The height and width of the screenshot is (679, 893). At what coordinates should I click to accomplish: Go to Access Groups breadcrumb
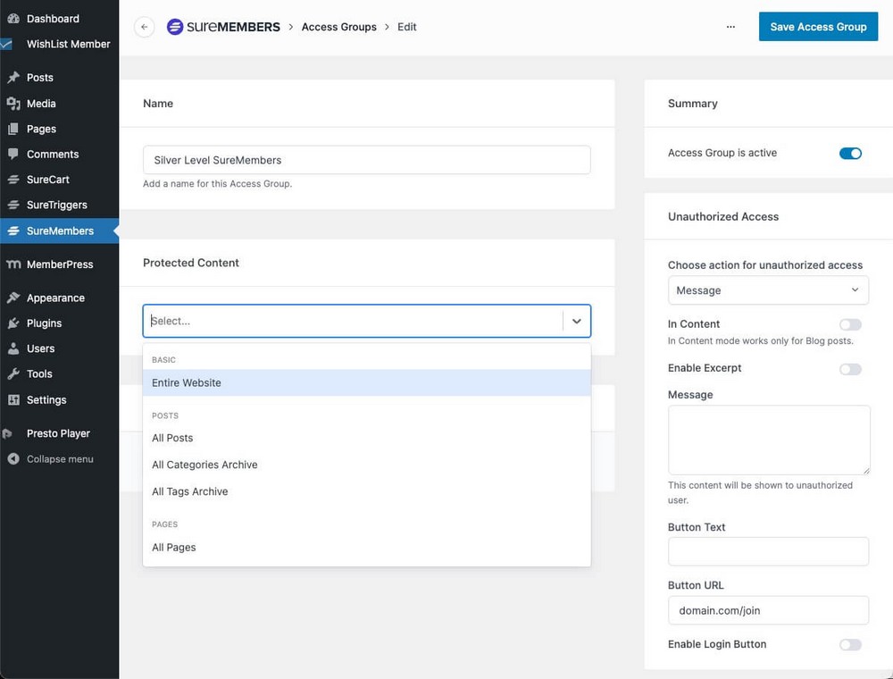[x=338, y=27]
